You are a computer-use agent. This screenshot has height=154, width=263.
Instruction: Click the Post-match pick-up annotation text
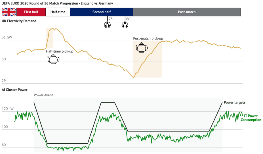148,38
